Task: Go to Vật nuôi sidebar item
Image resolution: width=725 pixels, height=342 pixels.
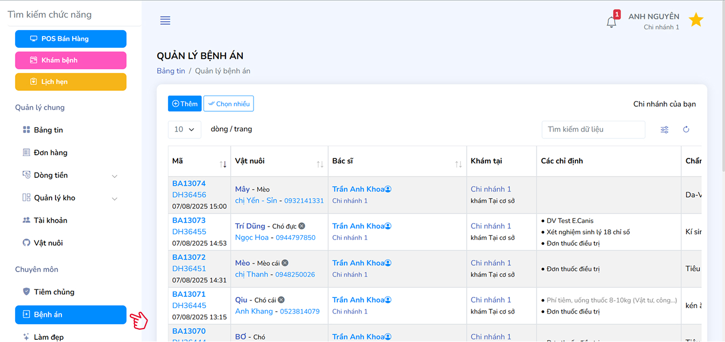Action: (48, 243)
